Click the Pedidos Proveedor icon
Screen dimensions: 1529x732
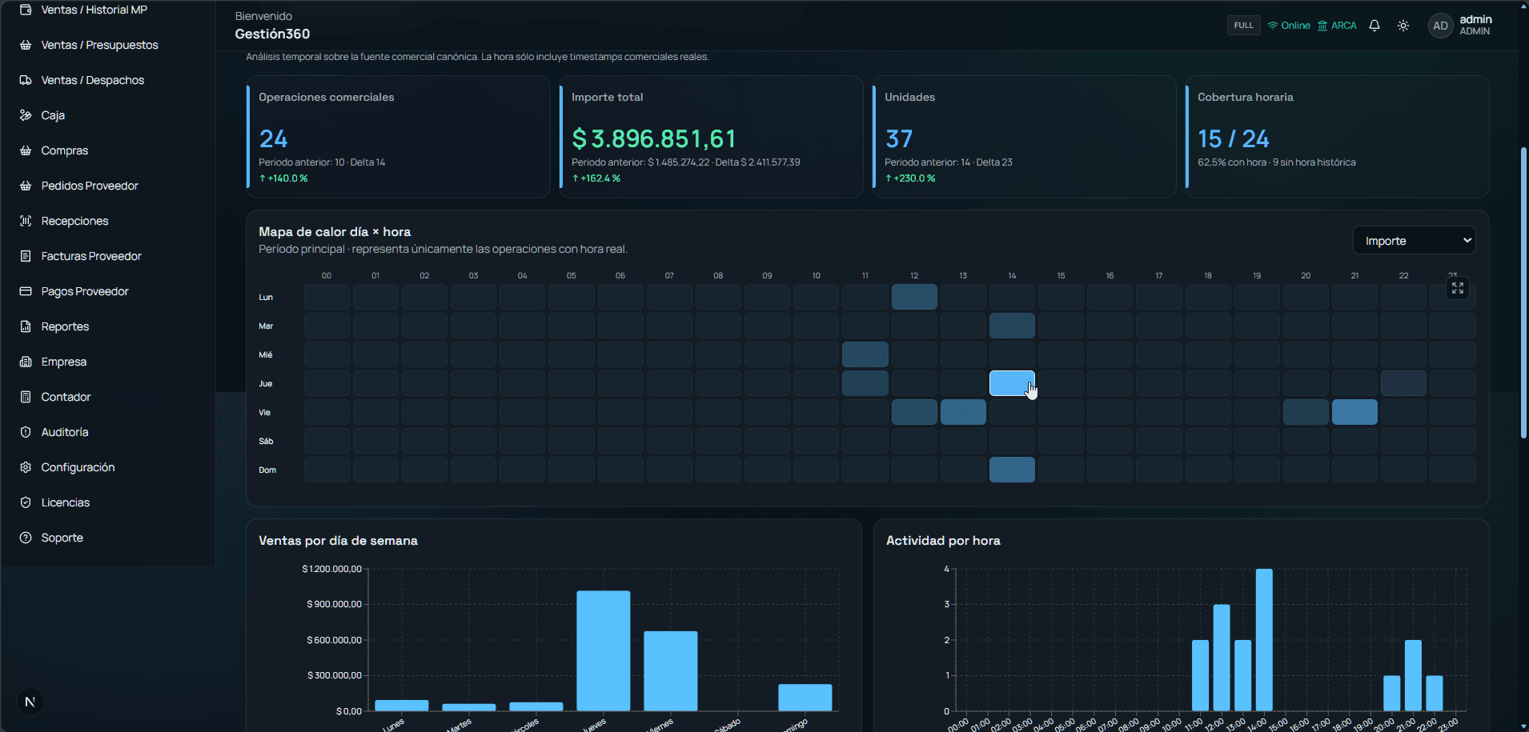tap(26, 186)
